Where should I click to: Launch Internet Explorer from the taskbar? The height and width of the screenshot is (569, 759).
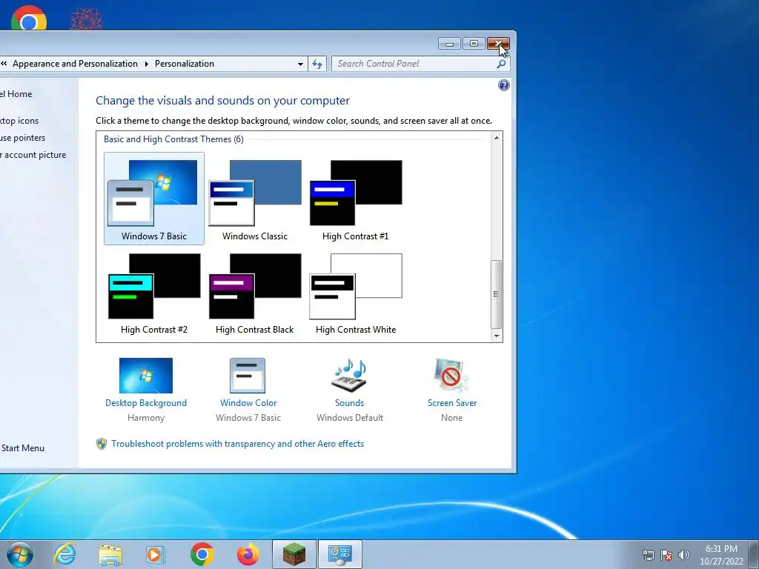coord(64,554)
